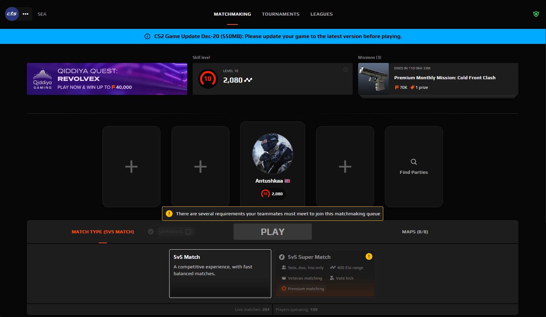Click the Find Parties magnifier icon

pyautogui.click(x=414, y=162)
